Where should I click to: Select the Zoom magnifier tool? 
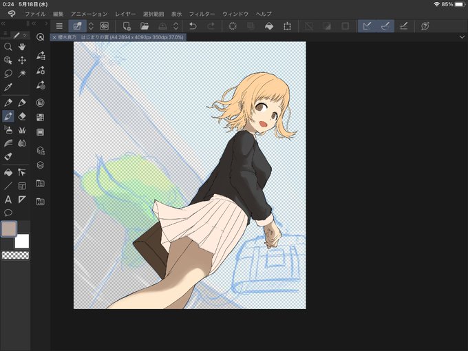pyautogui.click(x=8, y=47)
